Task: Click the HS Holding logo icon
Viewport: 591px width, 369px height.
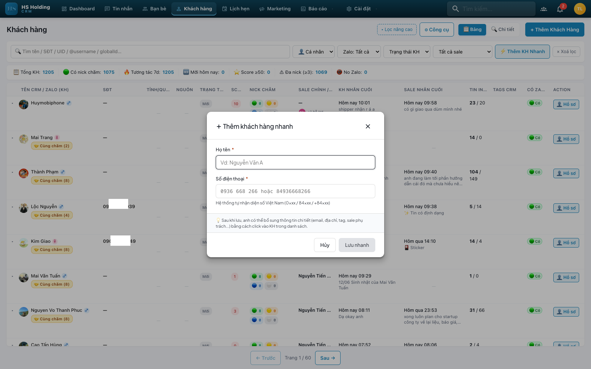Action: tap(11, 9)
